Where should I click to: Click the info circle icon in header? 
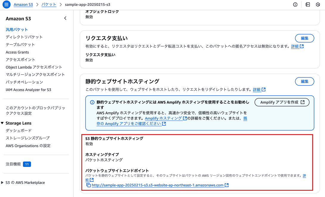click(x=295, y=4)
